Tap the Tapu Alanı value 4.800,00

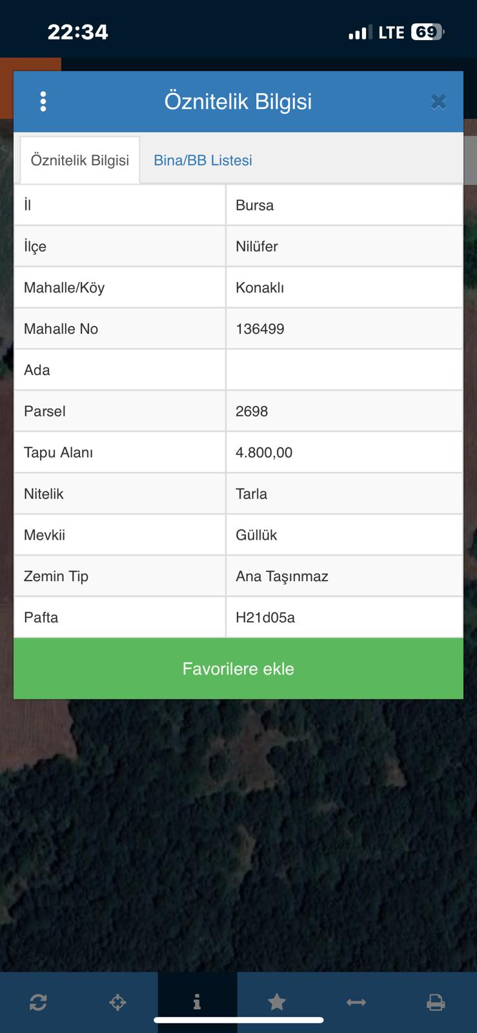point(264,453)
